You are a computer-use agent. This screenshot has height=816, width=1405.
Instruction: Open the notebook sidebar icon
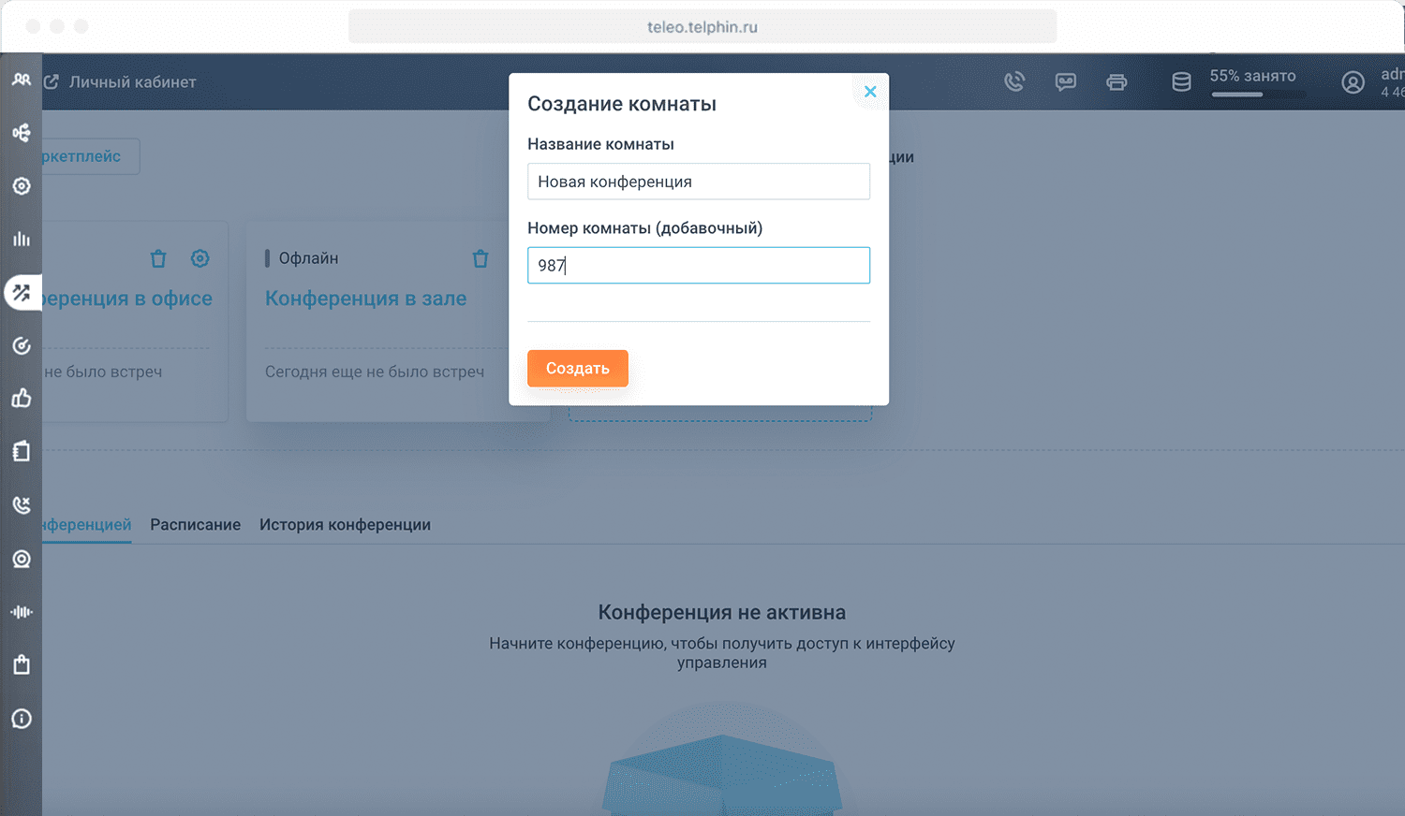pos(22,452)
